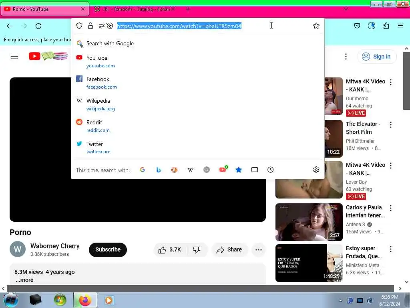Click the round blue extension icon in toolbar

click(372, 26)
